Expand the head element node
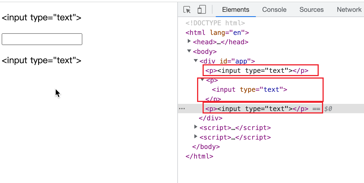 click(189, 41)
